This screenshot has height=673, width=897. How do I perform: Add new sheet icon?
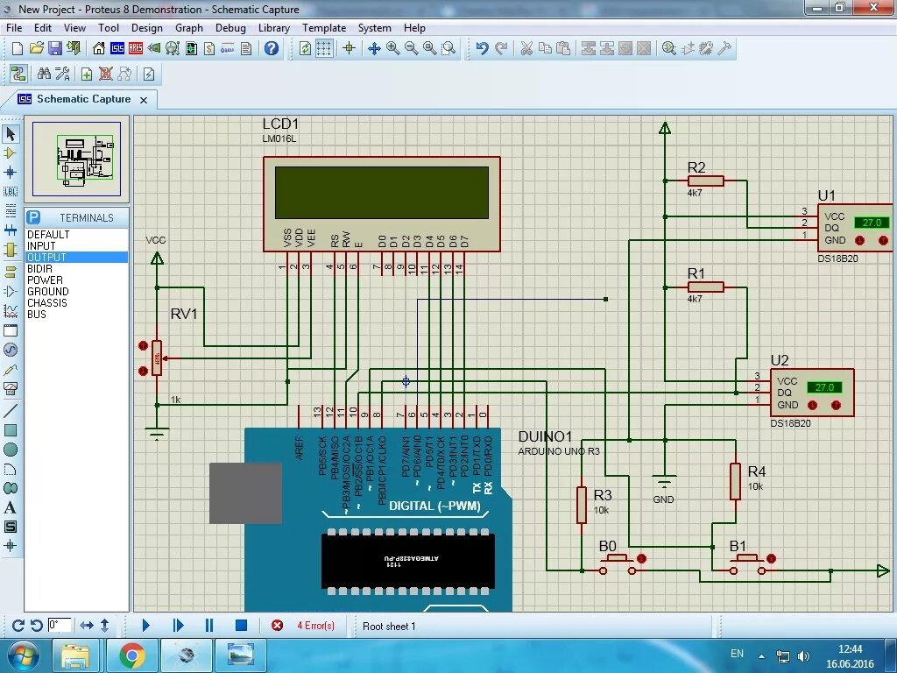tap(87, 74)
